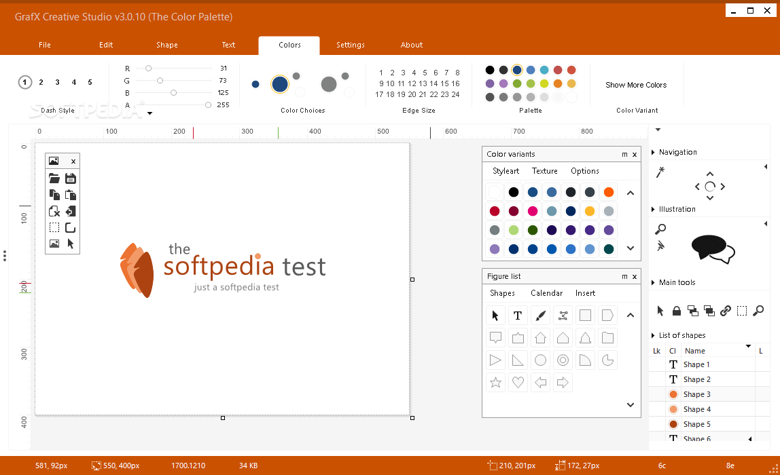The width and height of the screenshot is (780, 475).
Task: Collapse the Main tools section
Action: [x=653, y=282]
